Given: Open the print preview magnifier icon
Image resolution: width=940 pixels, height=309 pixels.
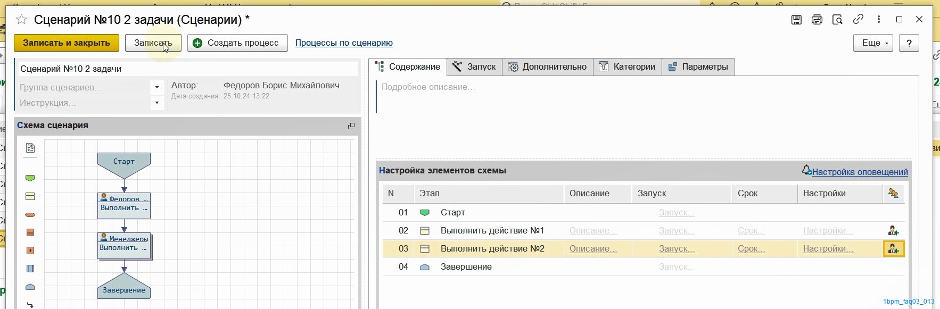Looking at the screenshot, I should point(837,20).
